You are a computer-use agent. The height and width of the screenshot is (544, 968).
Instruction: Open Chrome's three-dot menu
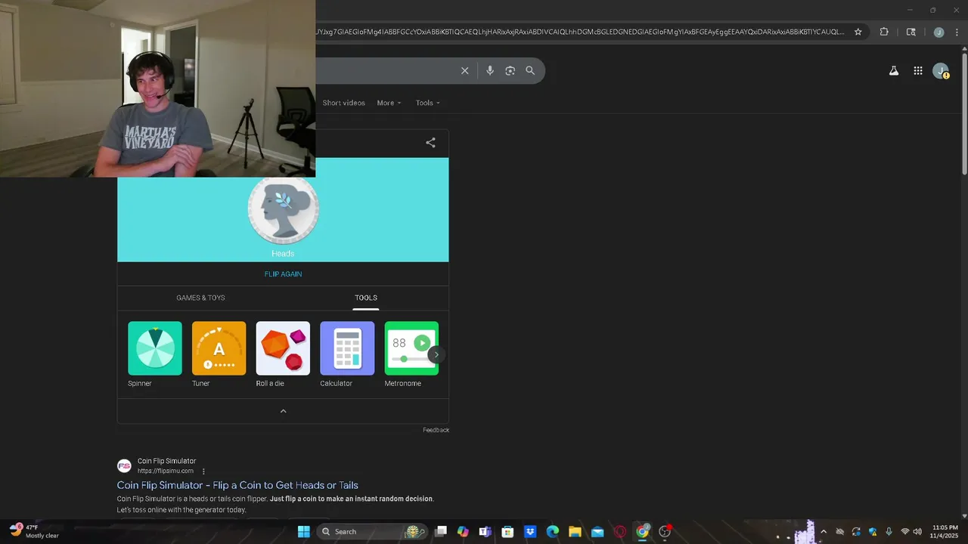(957, 32)
